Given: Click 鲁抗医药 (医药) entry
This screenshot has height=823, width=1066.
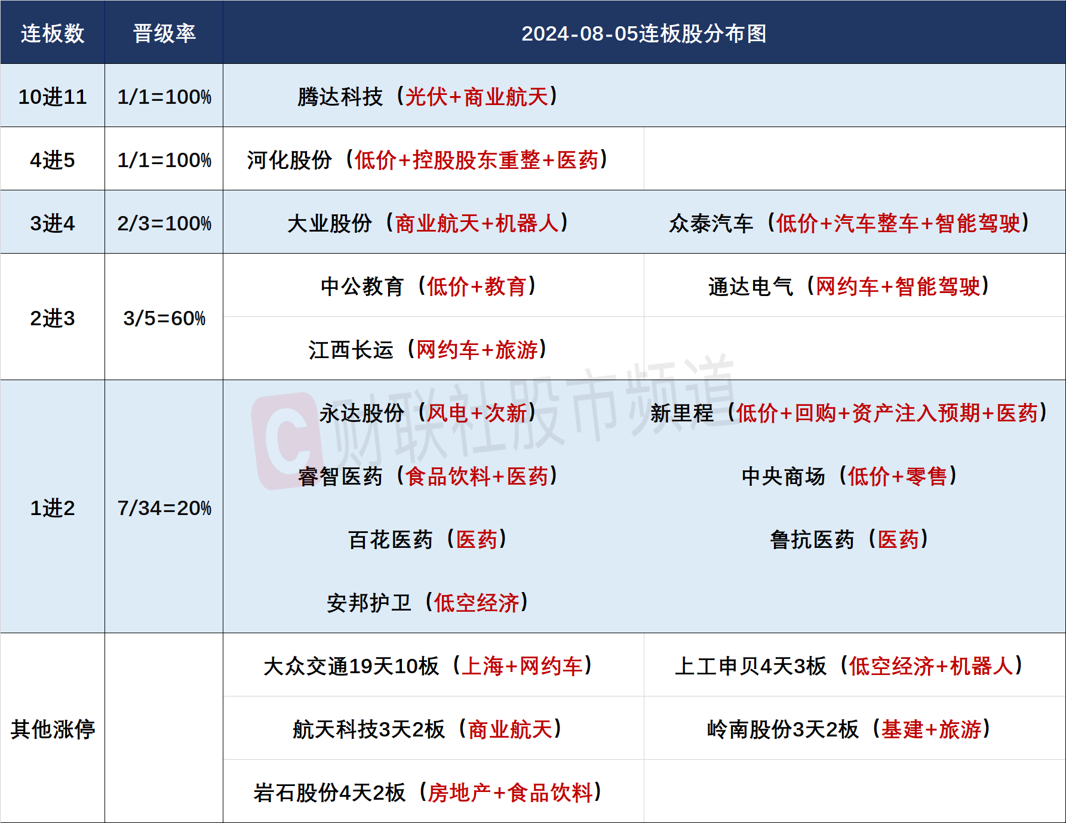Looking at the screenshot, I should click(x=849, y=540).
